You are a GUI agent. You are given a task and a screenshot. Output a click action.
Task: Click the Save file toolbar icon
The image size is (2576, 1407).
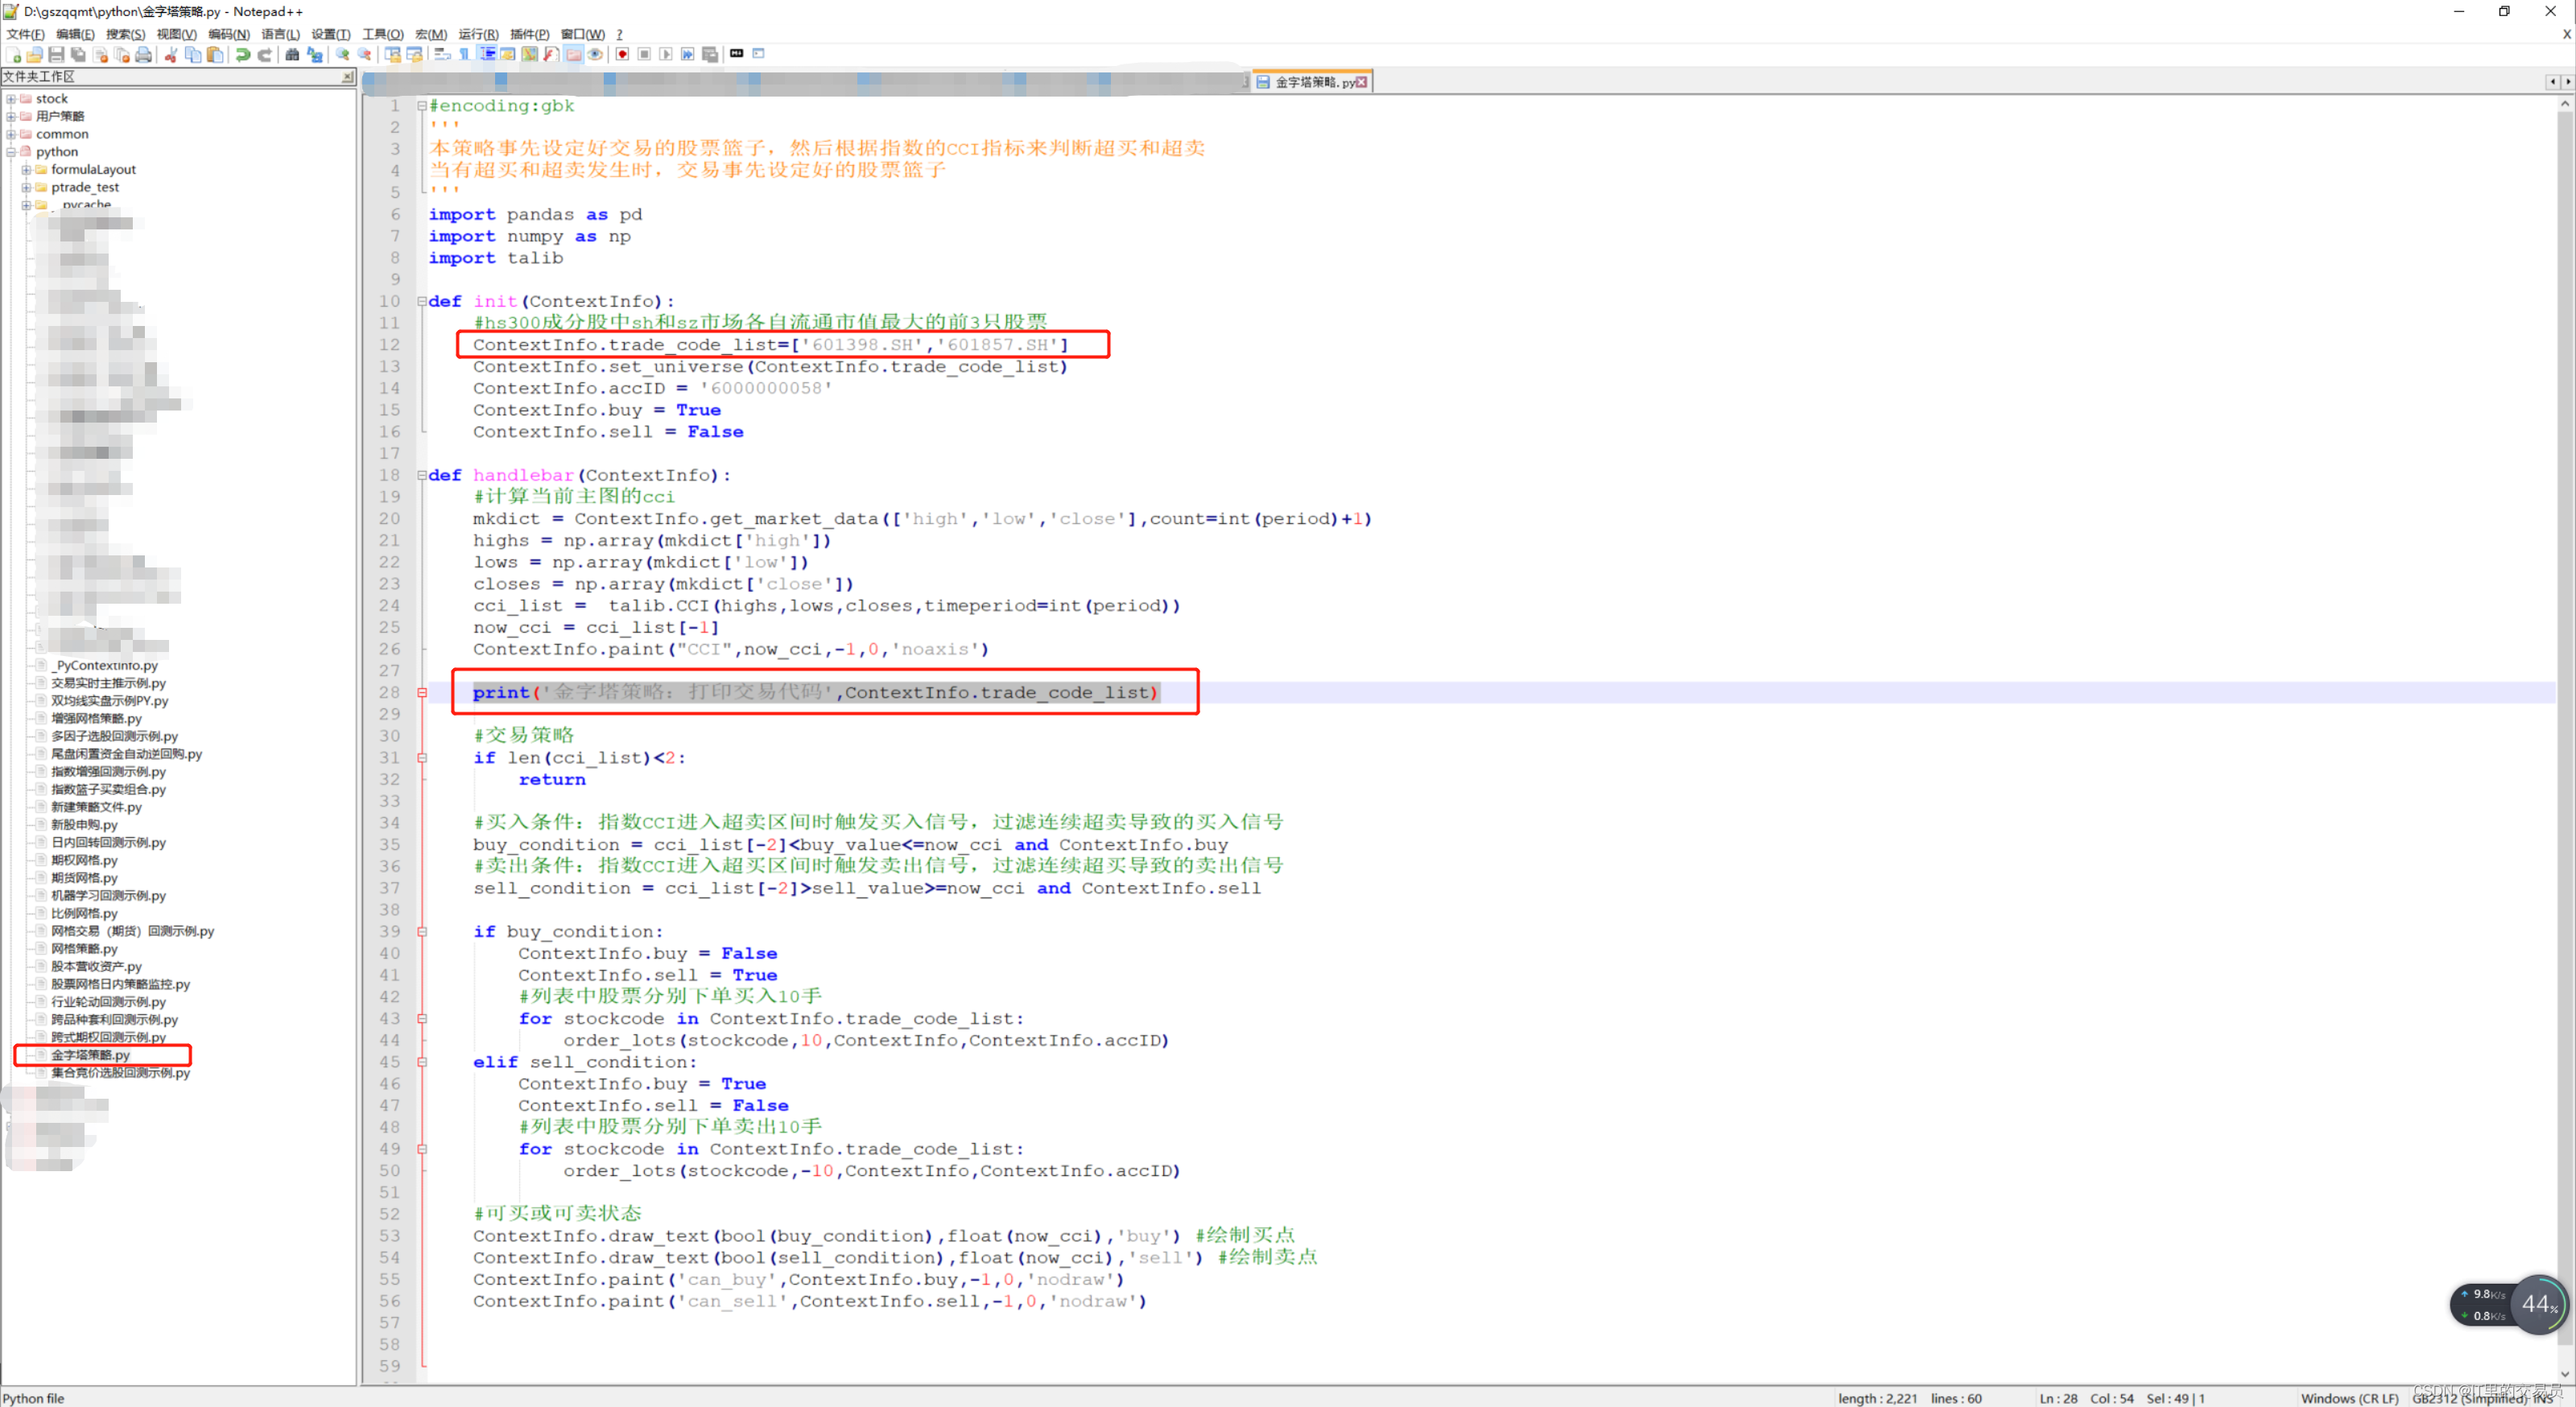point(56,54)
